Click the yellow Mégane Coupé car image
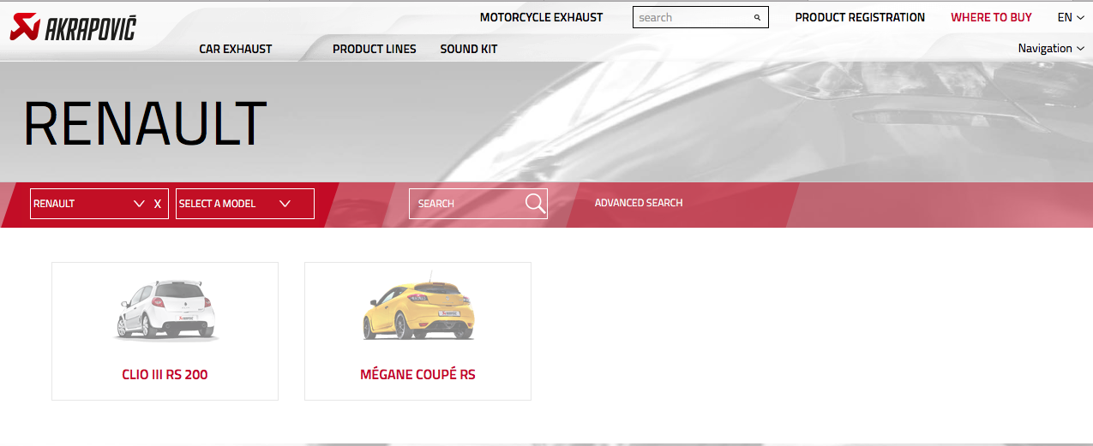Screen dimensions: 1093x446 [x=417, y=307]
